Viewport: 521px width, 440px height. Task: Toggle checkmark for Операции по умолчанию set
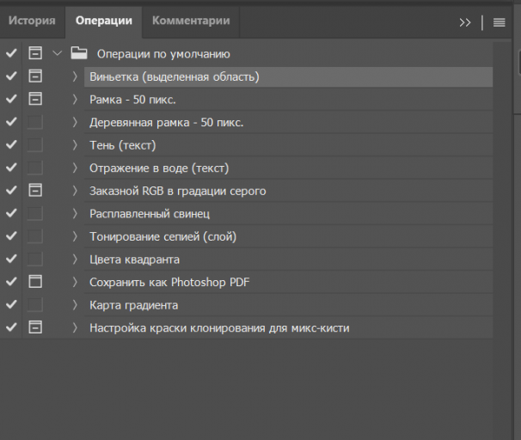click(11, 53)
